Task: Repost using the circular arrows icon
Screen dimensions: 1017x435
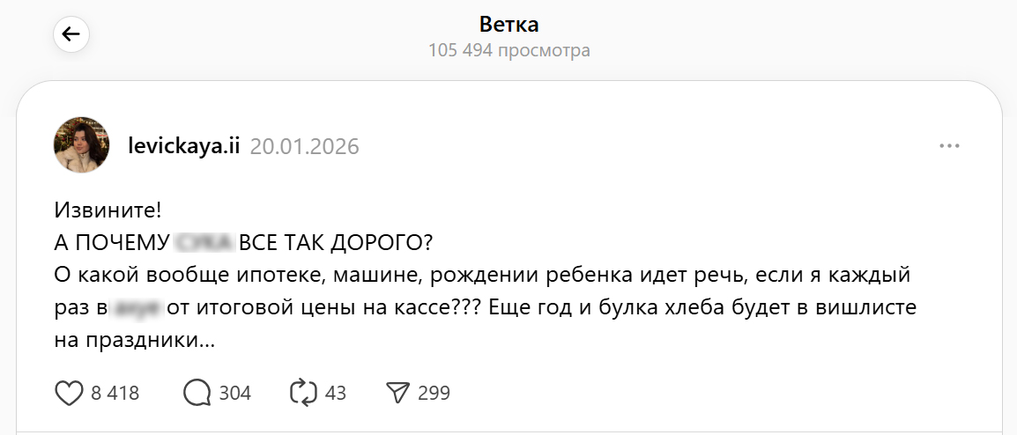Action: 303,393
